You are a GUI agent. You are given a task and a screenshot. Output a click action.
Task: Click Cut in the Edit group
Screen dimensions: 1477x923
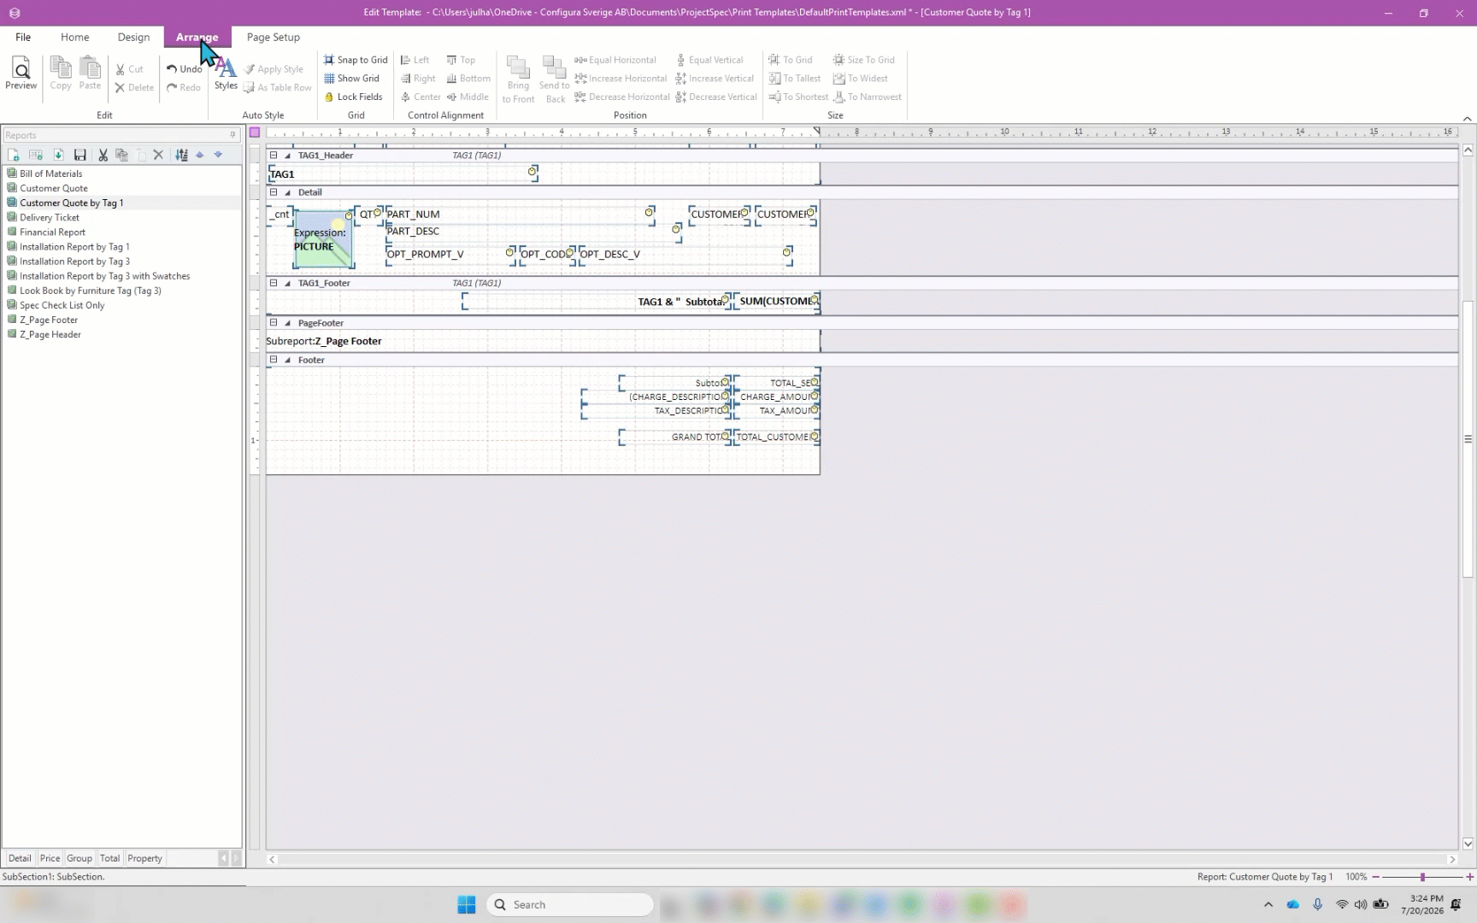pos(129,69)
